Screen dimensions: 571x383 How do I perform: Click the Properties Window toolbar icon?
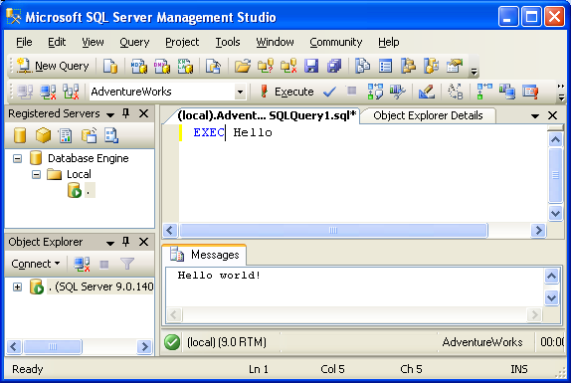[455, 66]
